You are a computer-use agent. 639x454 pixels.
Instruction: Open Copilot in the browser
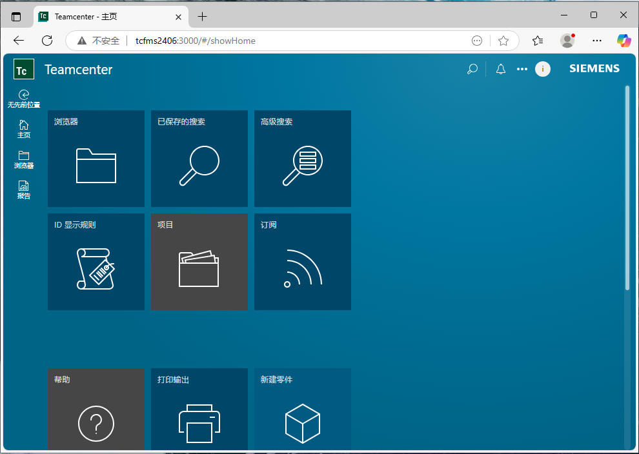pos(624,41)
